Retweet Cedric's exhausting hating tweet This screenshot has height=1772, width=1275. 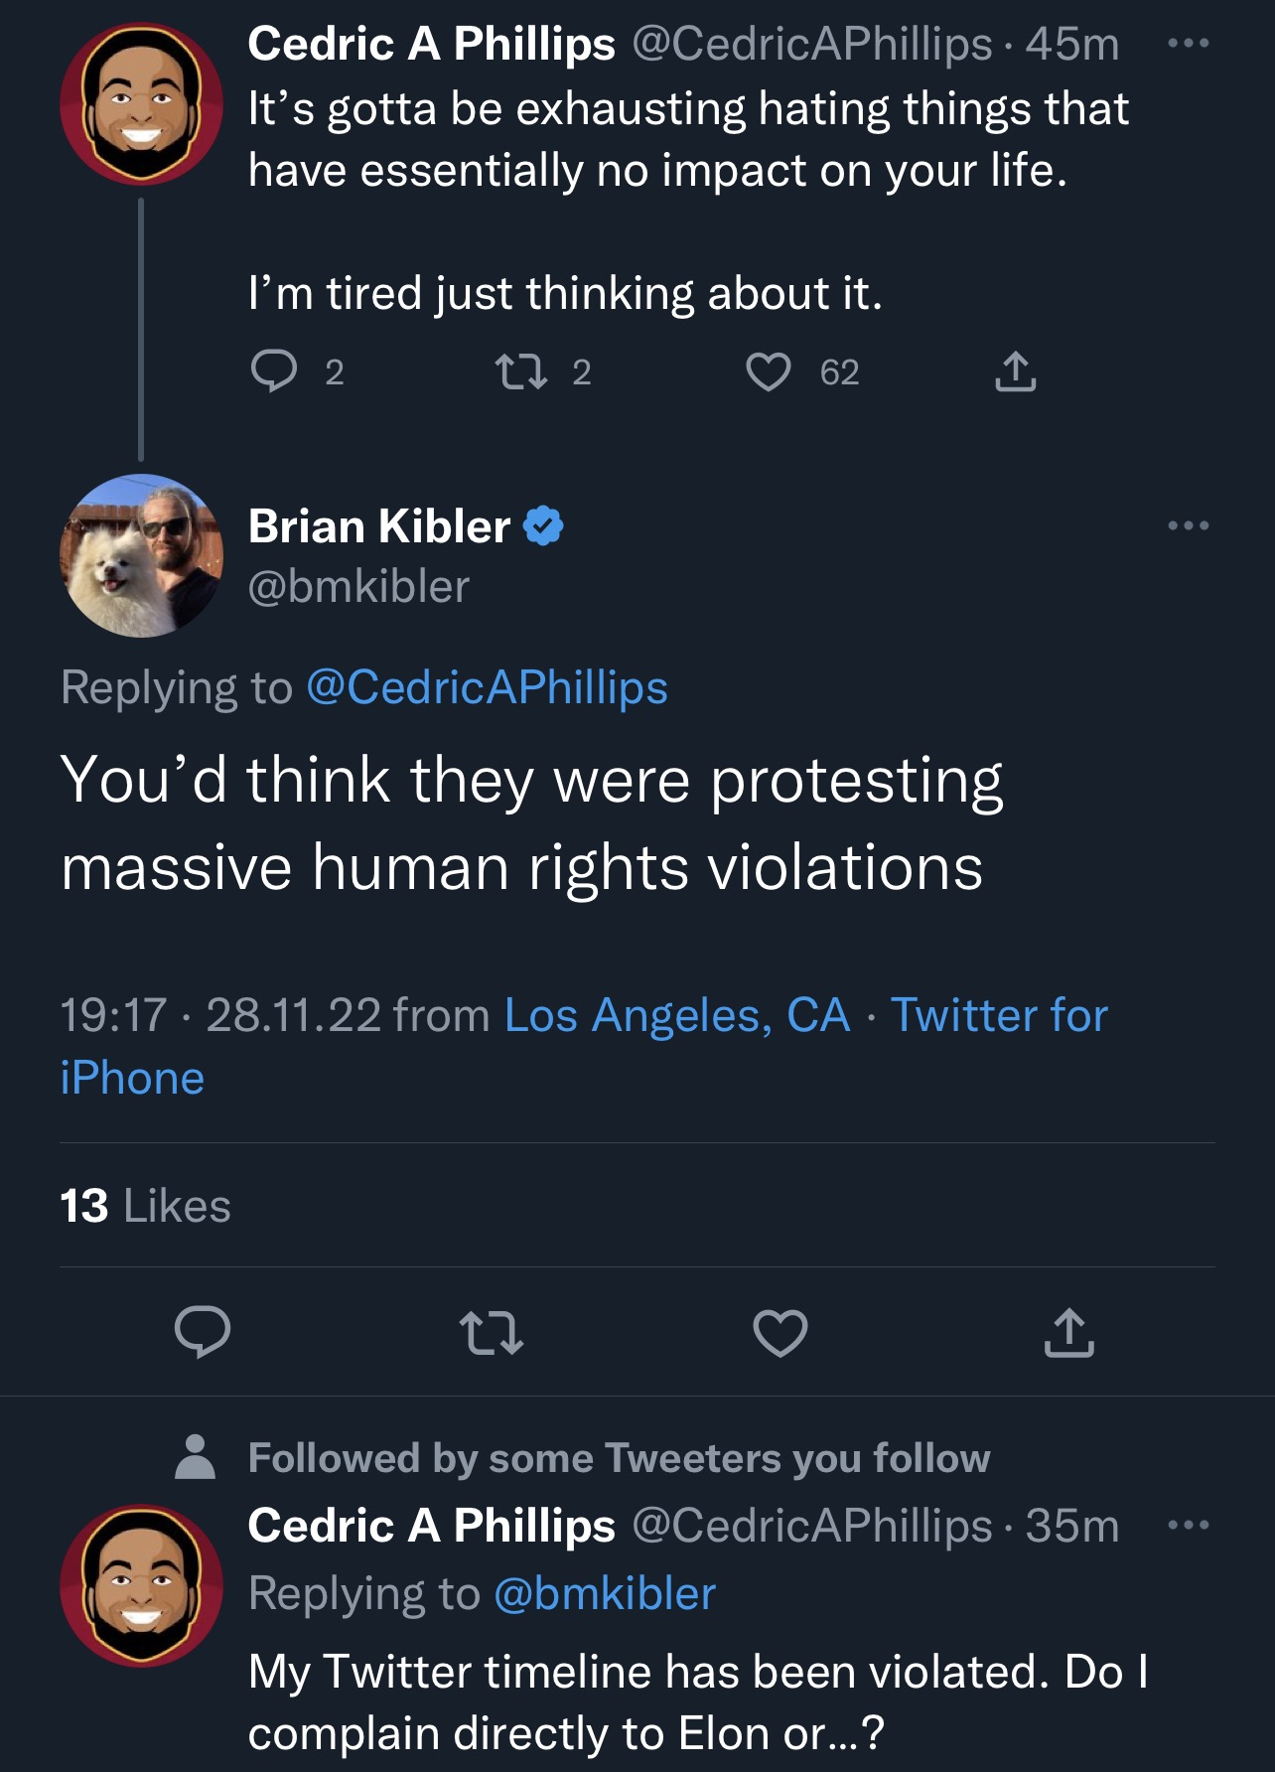[x=521, y=371]
